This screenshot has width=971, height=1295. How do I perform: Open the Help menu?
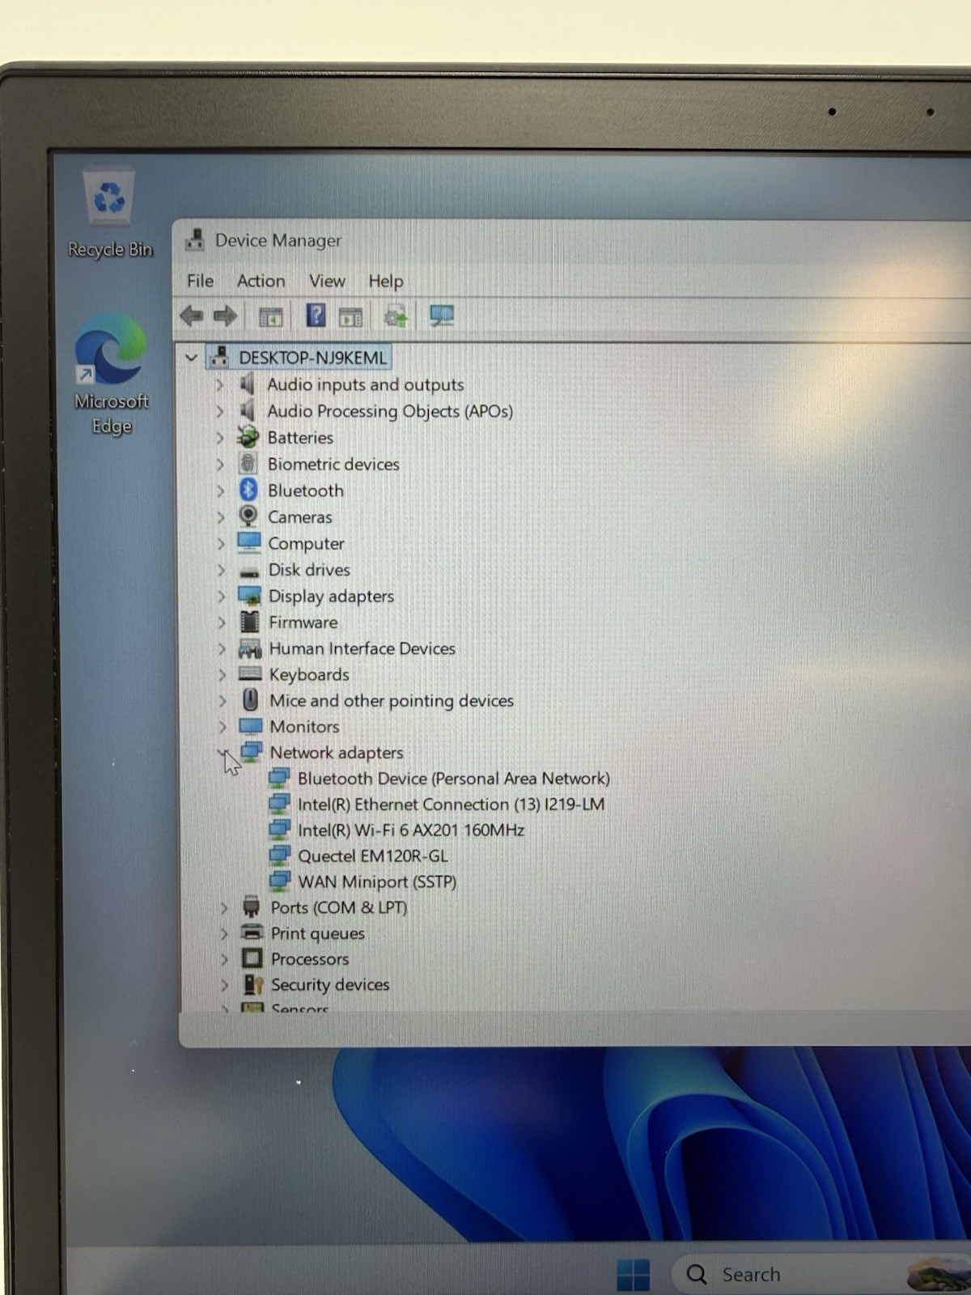pos(386,281)
